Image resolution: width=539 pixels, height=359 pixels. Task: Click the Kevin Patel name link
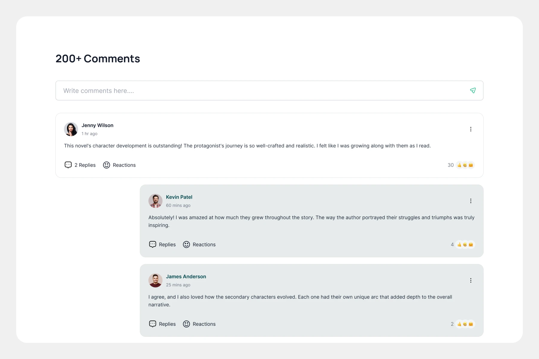click(179, 197)
